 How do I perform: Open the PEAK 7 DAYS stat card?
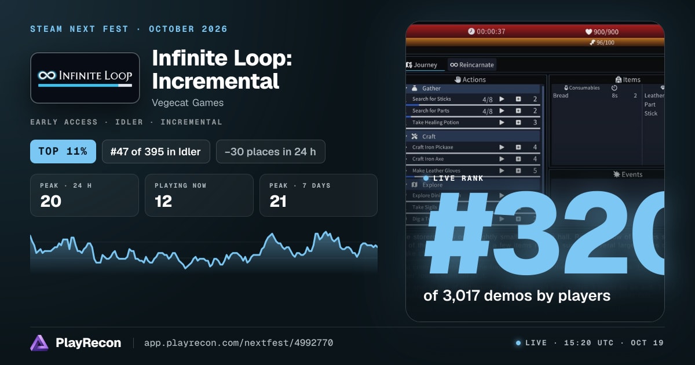click(319, 195)
